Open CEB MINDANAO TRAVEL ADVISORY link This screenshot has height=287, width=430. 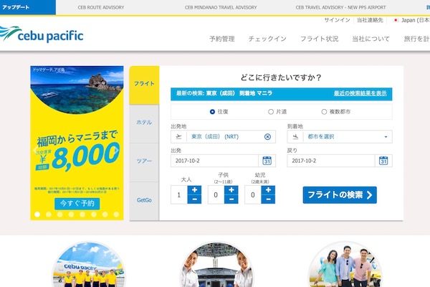pyautogui.click(x=221, y=7)
